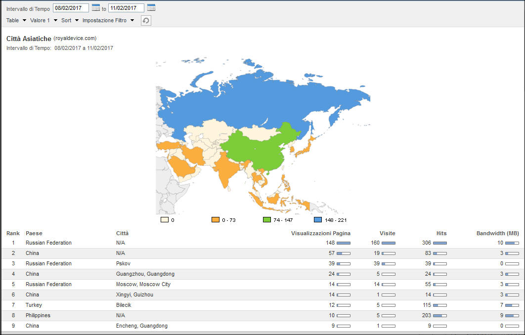This screenshot has height=335, width=525.
Task: Select the Xingyi, Guizhou cell
Action: coord(134,294)
